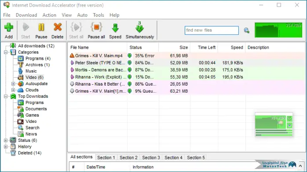Sort by Size column header

tap(174, 47)
